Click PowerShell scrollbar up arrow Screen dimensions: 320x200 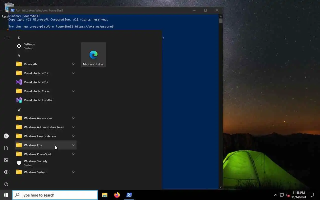tap(220, 16)
